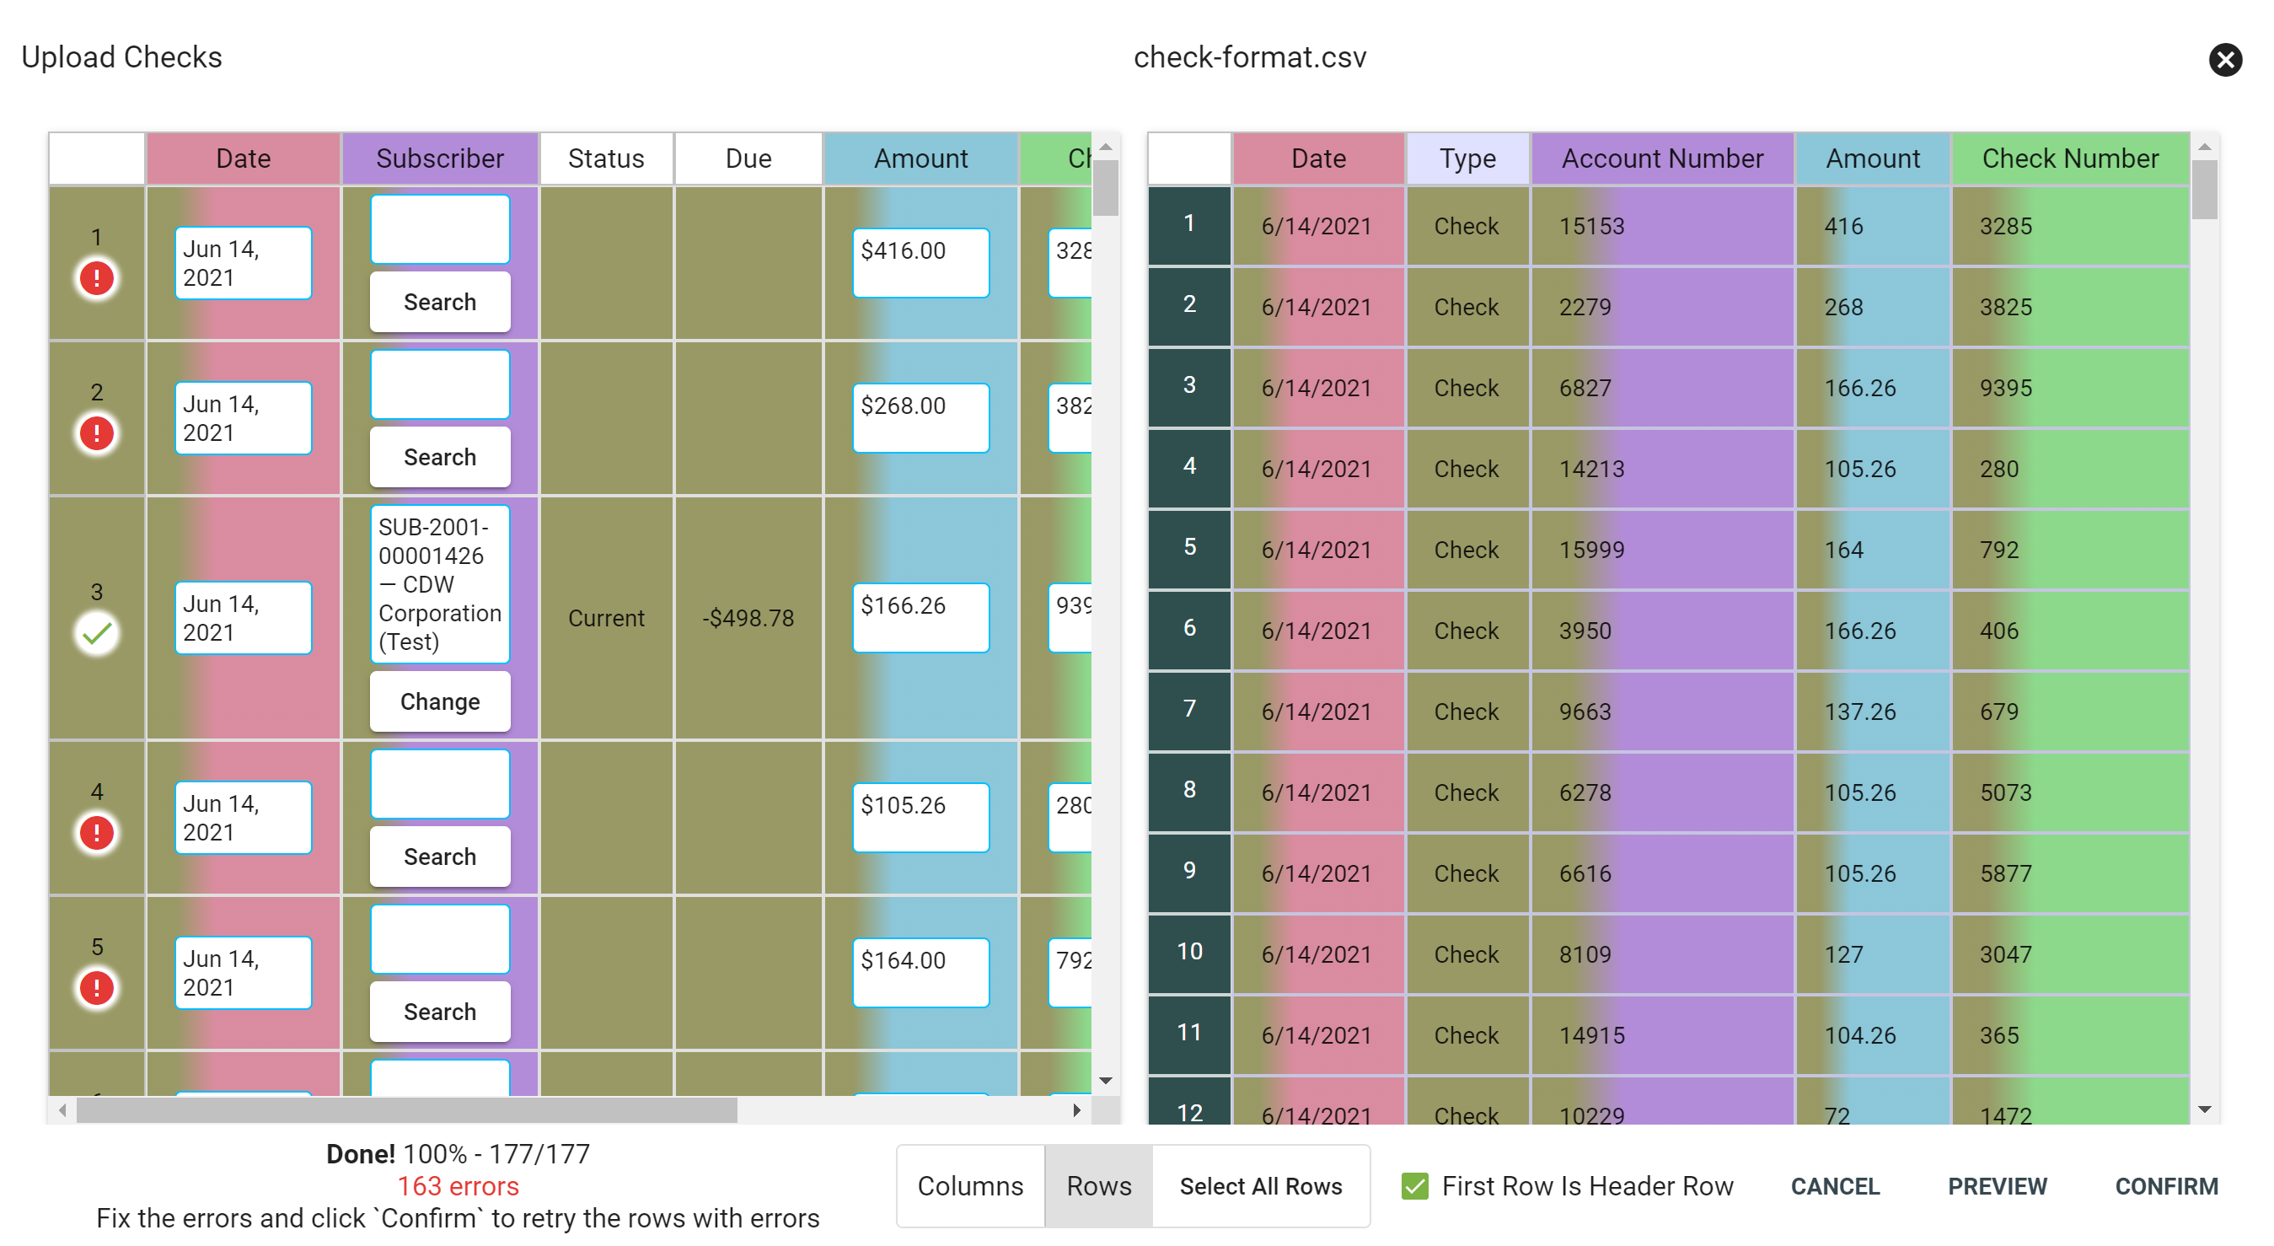Viewport: 2274px width, 1246px height.
Task: Click the Account Number column header
Action: pos(1662,159)
